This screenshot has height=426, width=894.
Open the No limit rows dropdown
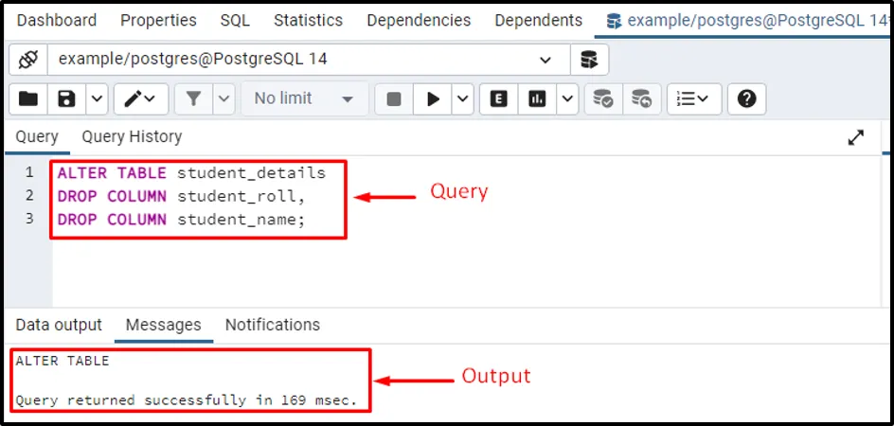303,98
